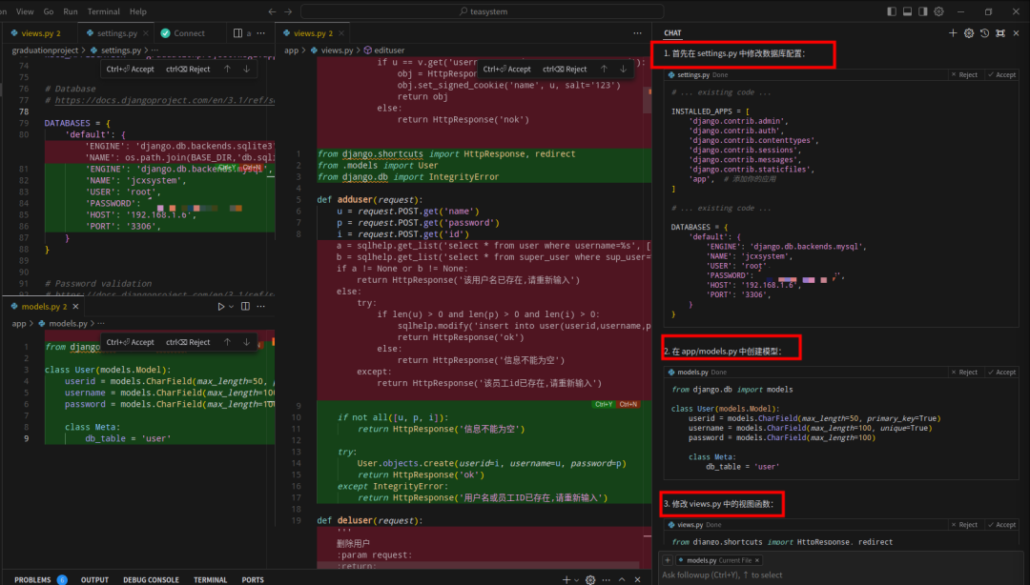Click graduationproject breadcrumb
The width and height of the screenshot is (1030, 585).
pyautogui.click(x=45, y=50)
